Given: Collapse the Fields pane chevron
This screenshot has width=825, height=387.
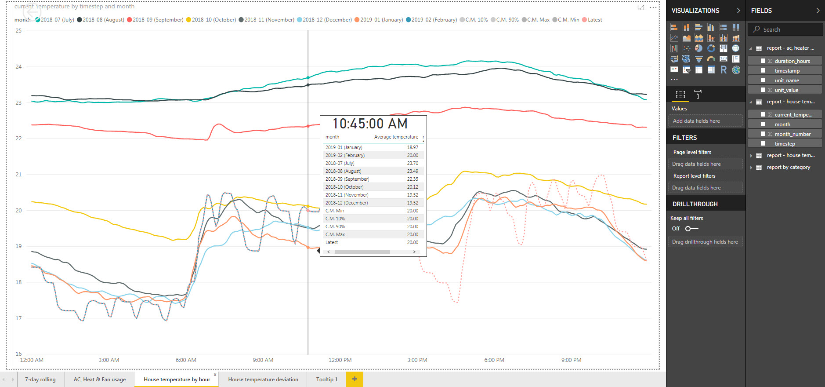Looking at the screenshot, I should (818, 11).
